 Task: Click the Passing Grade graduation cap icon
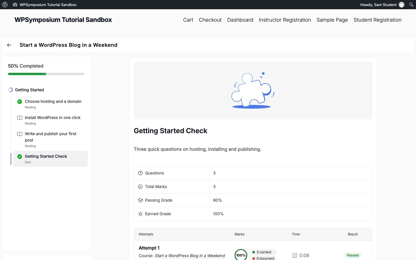140,200
